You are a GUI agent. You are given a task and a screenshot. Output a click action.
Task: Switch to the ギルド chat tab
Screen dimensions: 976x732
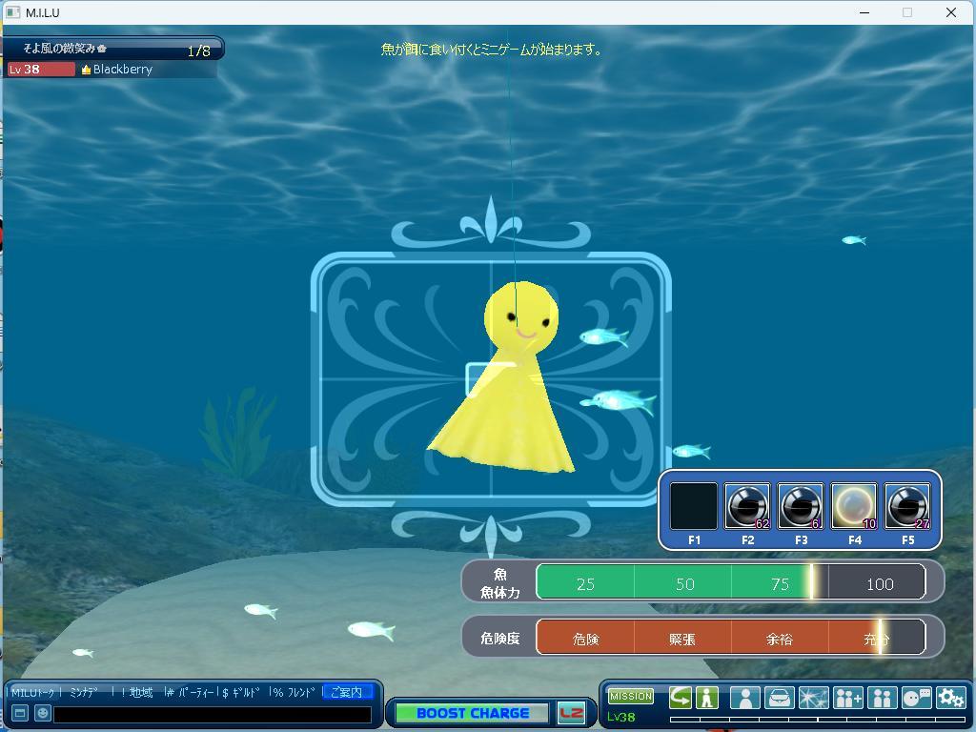(240, 692)
